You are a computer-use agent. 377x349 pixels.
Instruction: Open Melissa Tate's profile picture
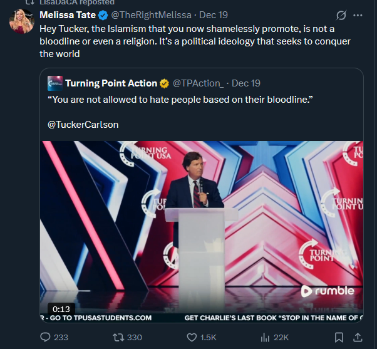[x=22, y=22]
